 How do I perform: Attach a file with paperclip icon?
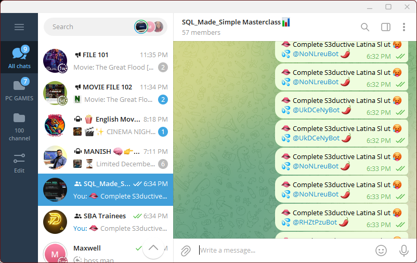point(186,251)
